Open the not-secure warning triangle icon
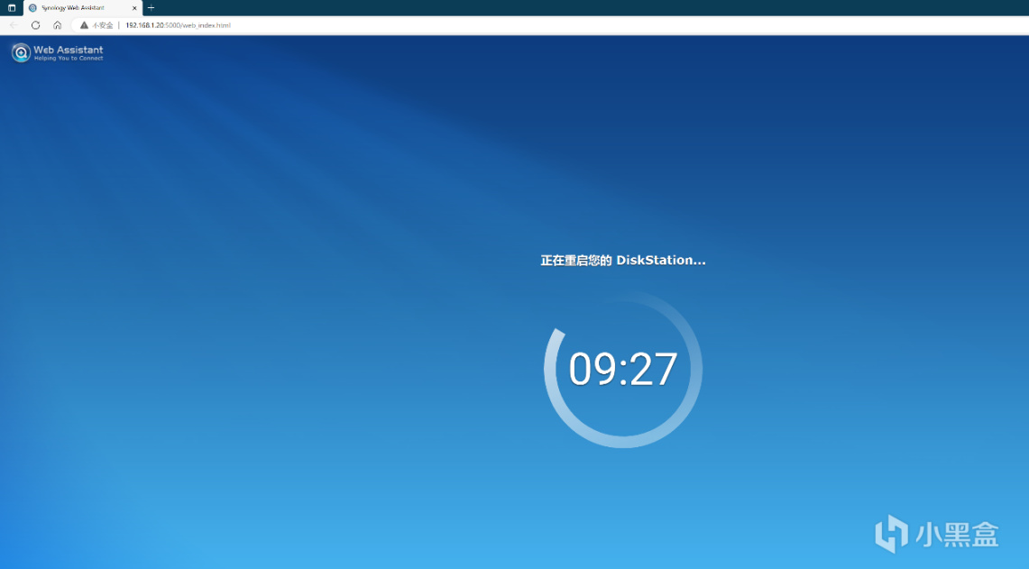1029x569 pixels. tap(84, 25)
